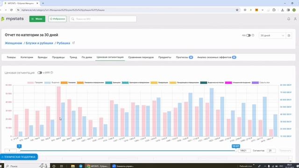The height and width of the screenshot is (168, 299).
Task: Click the tallest pink sales bar
Action: (x=58, y=111)
